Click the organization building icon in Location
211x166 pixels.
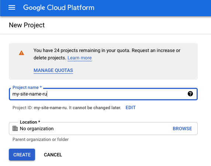15,128
